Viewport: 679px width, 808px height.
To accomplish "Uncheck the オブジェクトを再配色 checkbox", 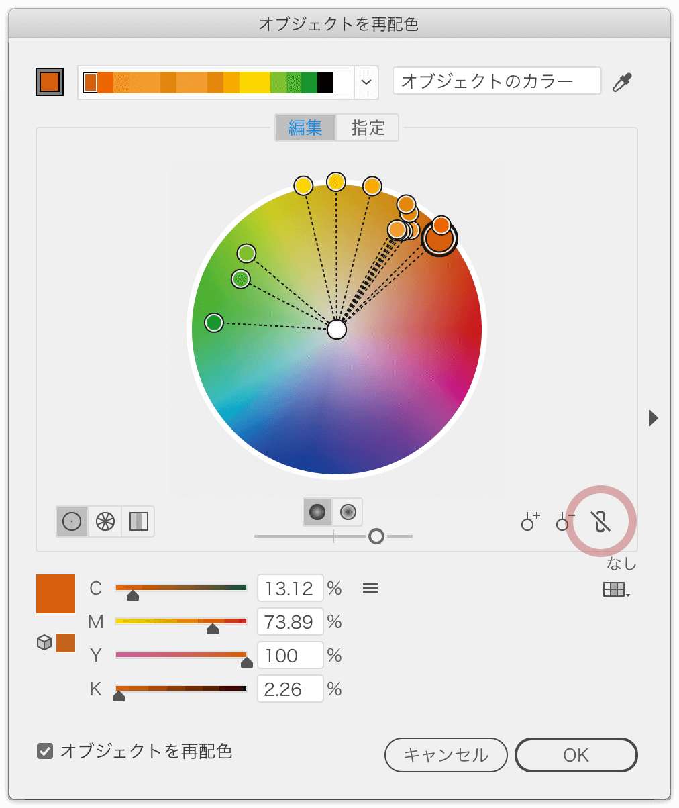I will [45, 750].
